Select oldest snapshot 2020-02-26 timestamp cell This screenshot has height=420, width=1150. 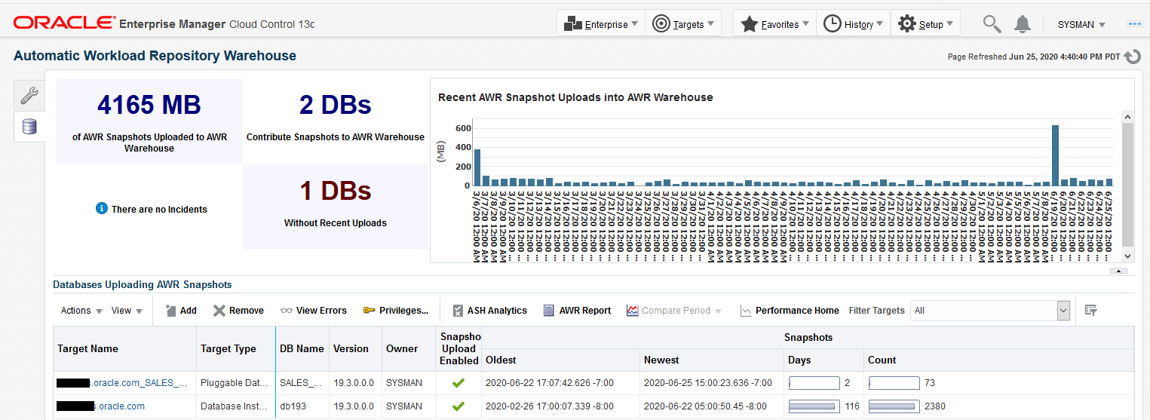tap(560, 406)
